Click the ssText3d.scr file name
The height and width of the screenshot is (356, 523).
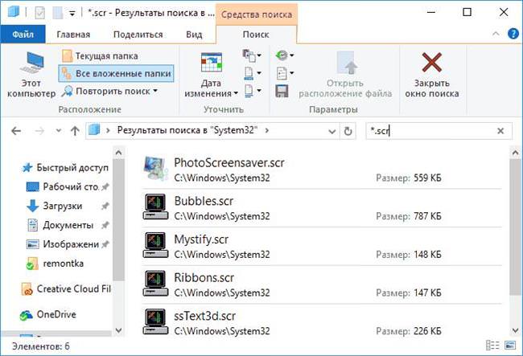pos(205,316)
